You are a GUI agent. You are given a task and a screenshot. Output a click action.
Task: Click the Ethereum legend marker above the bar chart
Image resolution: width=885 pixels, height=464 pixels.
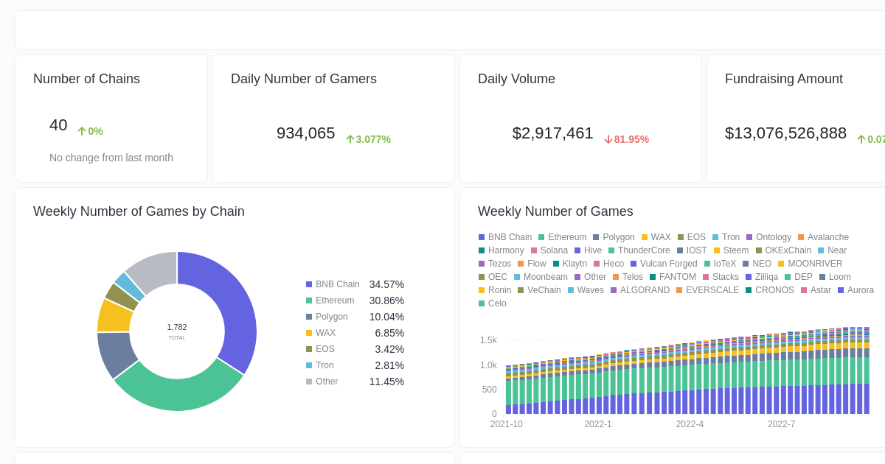point(540,237)
